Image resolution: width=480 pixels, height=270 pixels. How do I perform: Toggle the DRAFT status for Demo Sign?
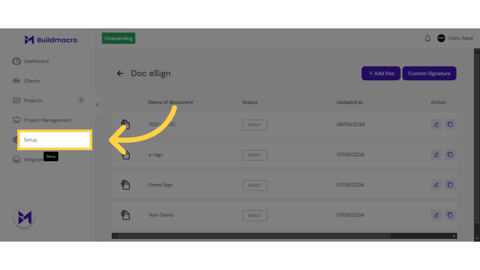click(255, 185)
